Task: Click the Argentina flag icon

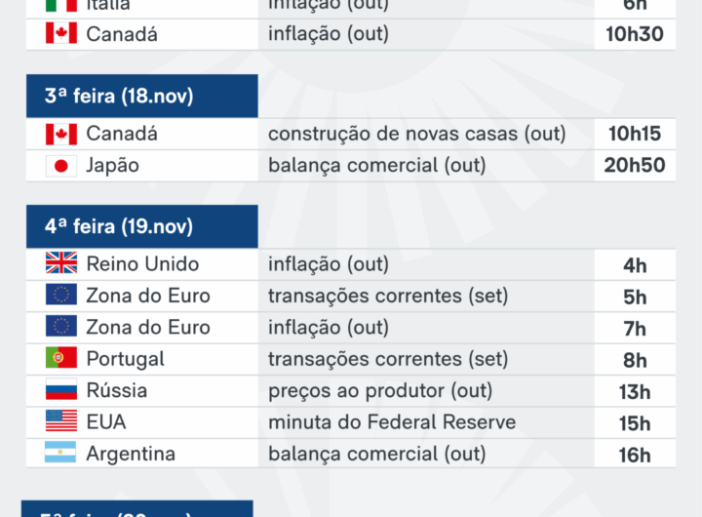Action: [x=60, y=455]
